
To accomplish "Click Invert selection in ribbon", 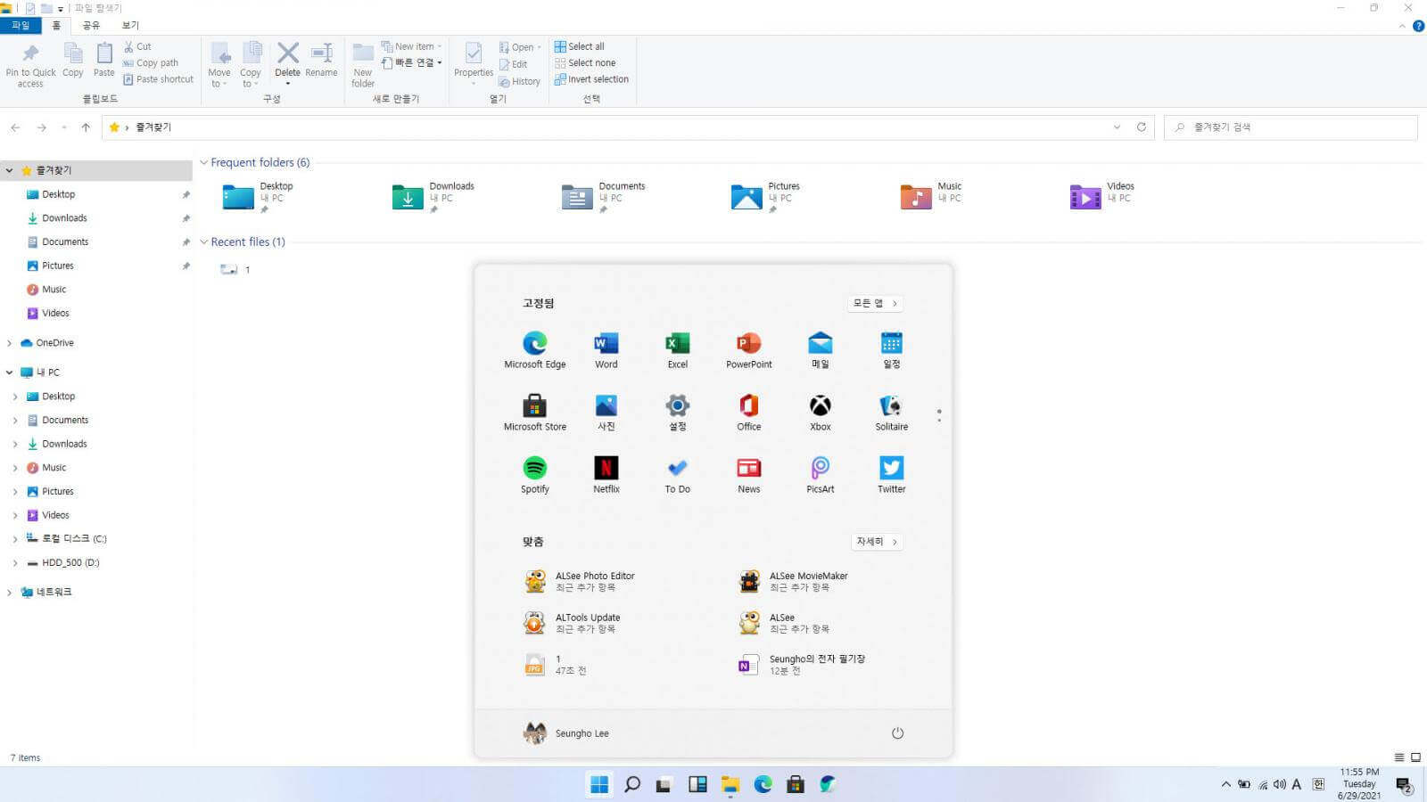I will click(x=591, y=79).
